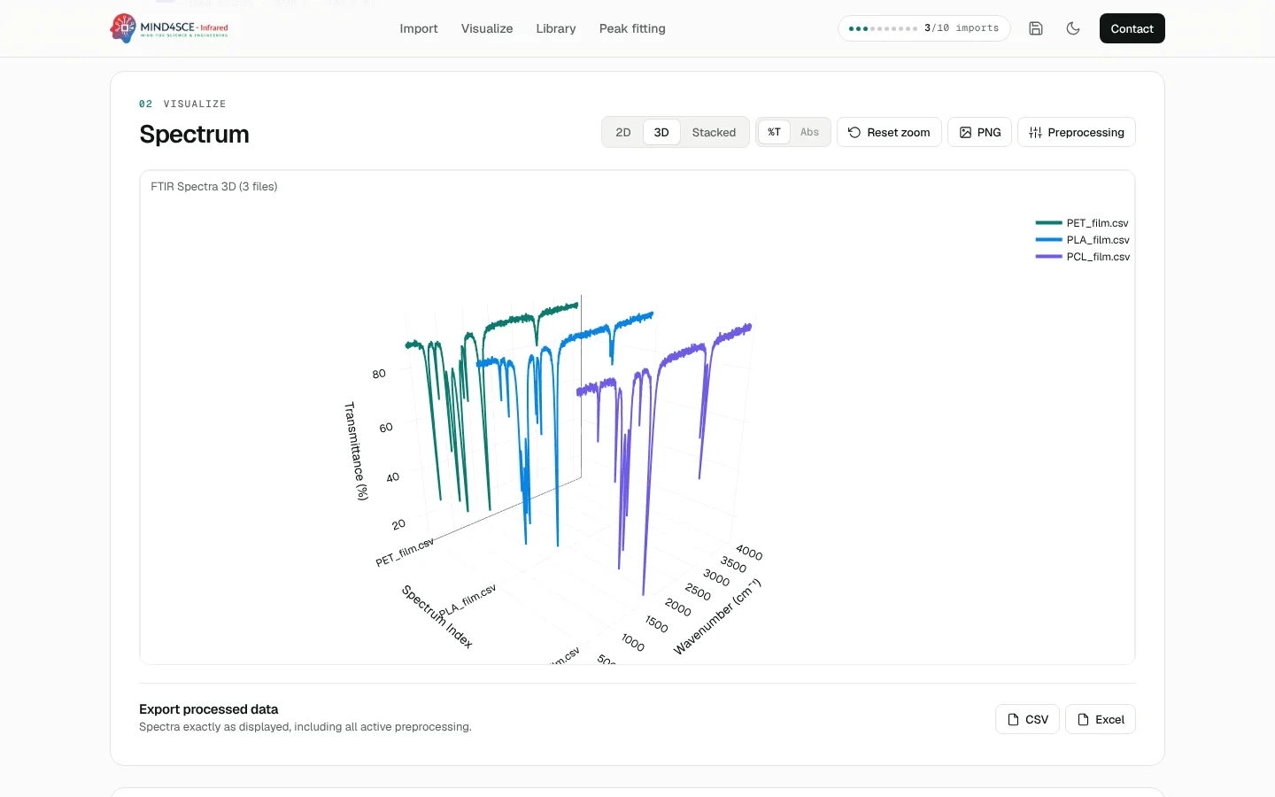Click the Reset zoom button
This screenshot has width=1275, height=797.
click(889, 132)
